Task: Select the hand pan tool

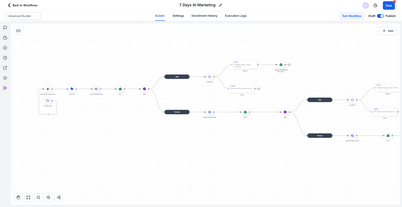Action: (18, 197)
